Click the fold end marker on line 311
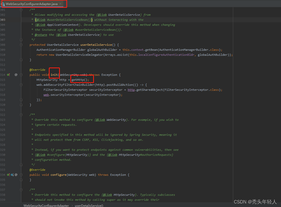 pyautogui.click(x=21, y=60)
